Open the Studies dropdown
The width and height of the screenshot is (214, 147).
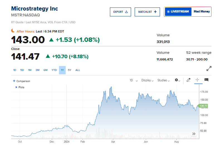(x=164, y=80)
